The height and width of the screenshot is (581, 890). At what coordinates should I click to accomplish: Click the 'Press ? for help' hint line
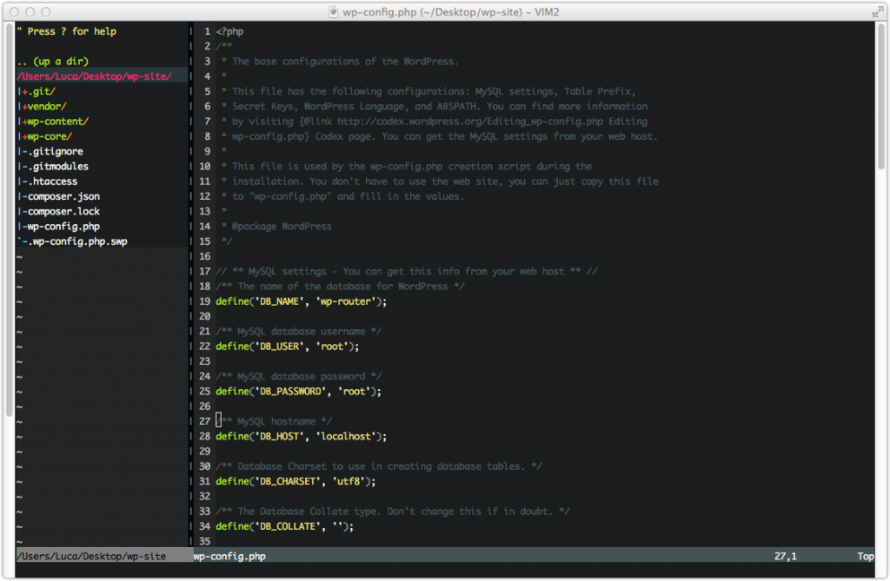(67, 31)
